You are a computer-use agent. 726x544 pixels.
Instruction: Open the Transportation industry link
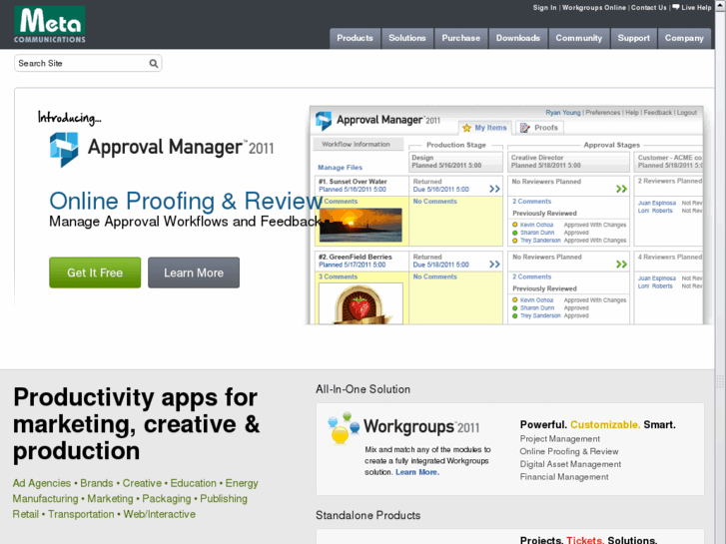(x=81, y=514)
